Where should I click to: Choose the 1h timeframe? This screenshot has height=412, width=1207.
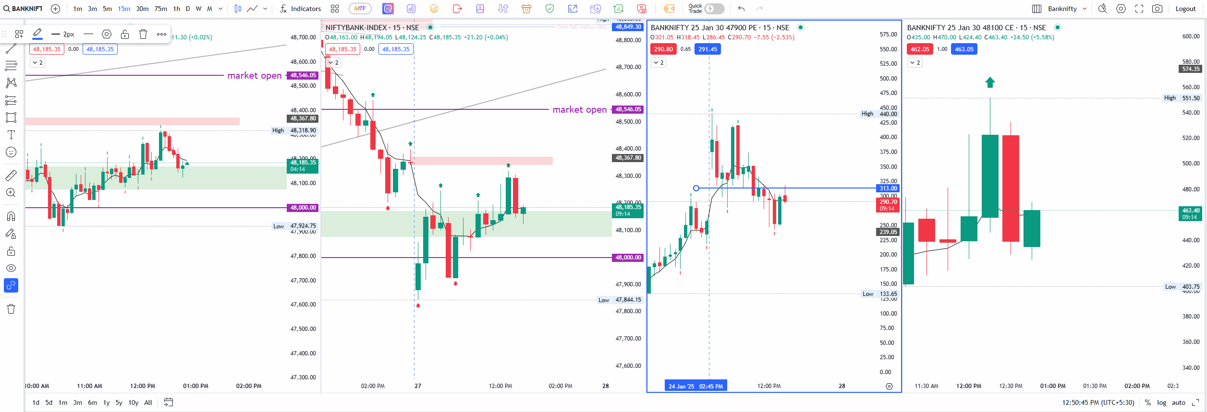point(176,9)
